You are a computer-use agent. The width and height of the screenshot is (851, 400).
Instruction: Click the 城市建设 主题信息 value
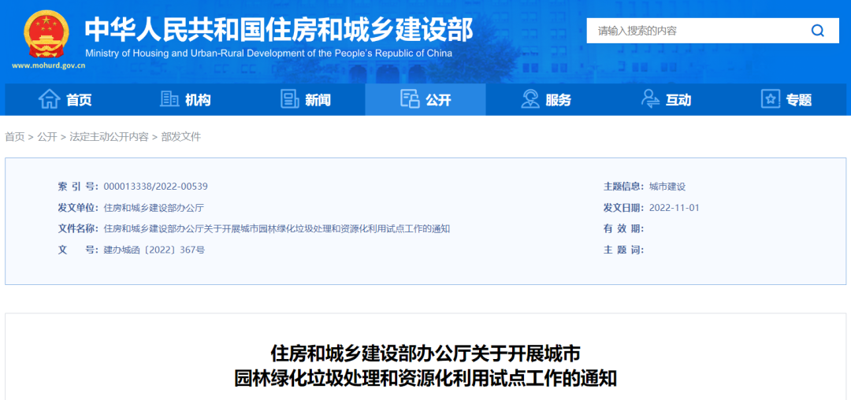667,187
